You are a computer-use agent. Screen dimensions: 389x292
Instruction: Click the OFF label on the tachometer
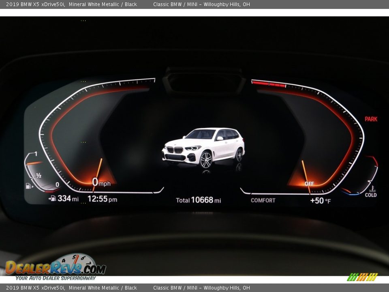pyautogui.click(x=309, y=184)
